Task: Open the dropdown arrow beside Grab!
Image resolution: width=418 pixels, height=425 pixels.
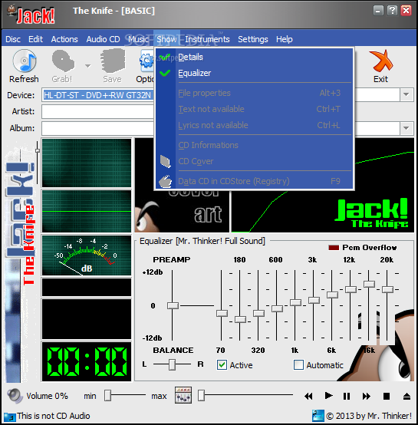Action: coord(87,66)
